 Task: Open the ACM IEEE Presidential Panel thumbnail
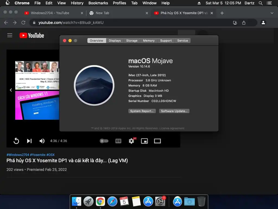pyautogui.click(x=37, y=75)
